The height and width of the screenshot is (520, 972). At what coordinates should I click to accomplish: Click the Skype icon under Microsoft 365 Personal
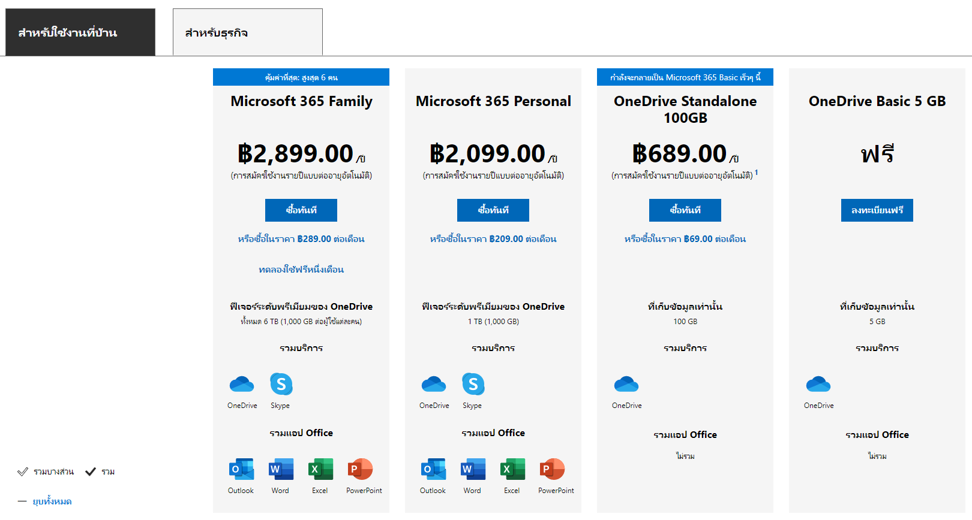click(473, 384)
